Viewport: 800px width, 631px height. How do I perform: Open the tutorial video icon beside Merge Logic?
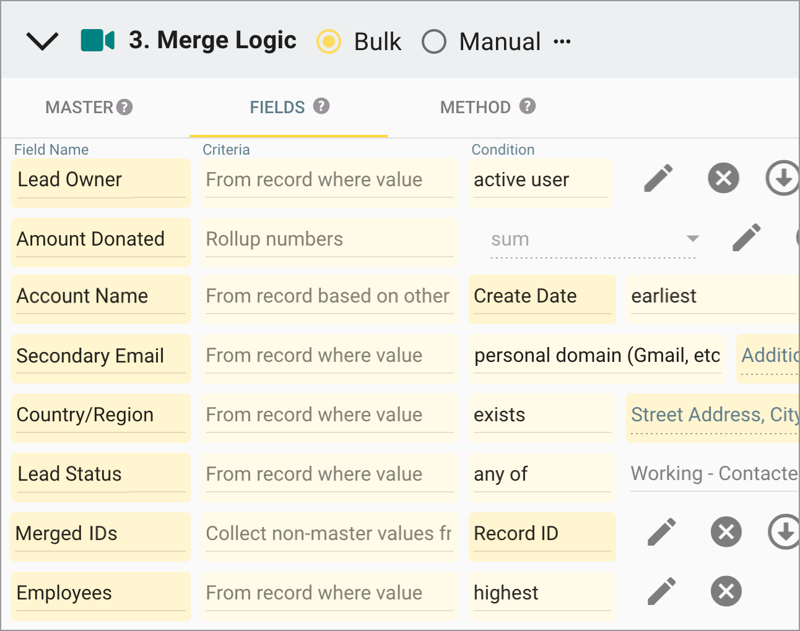97,40
